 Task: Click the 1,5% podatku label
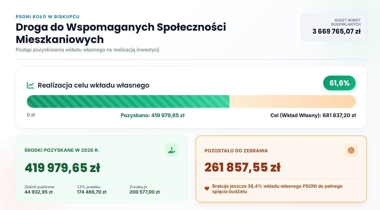coord(89,187)
